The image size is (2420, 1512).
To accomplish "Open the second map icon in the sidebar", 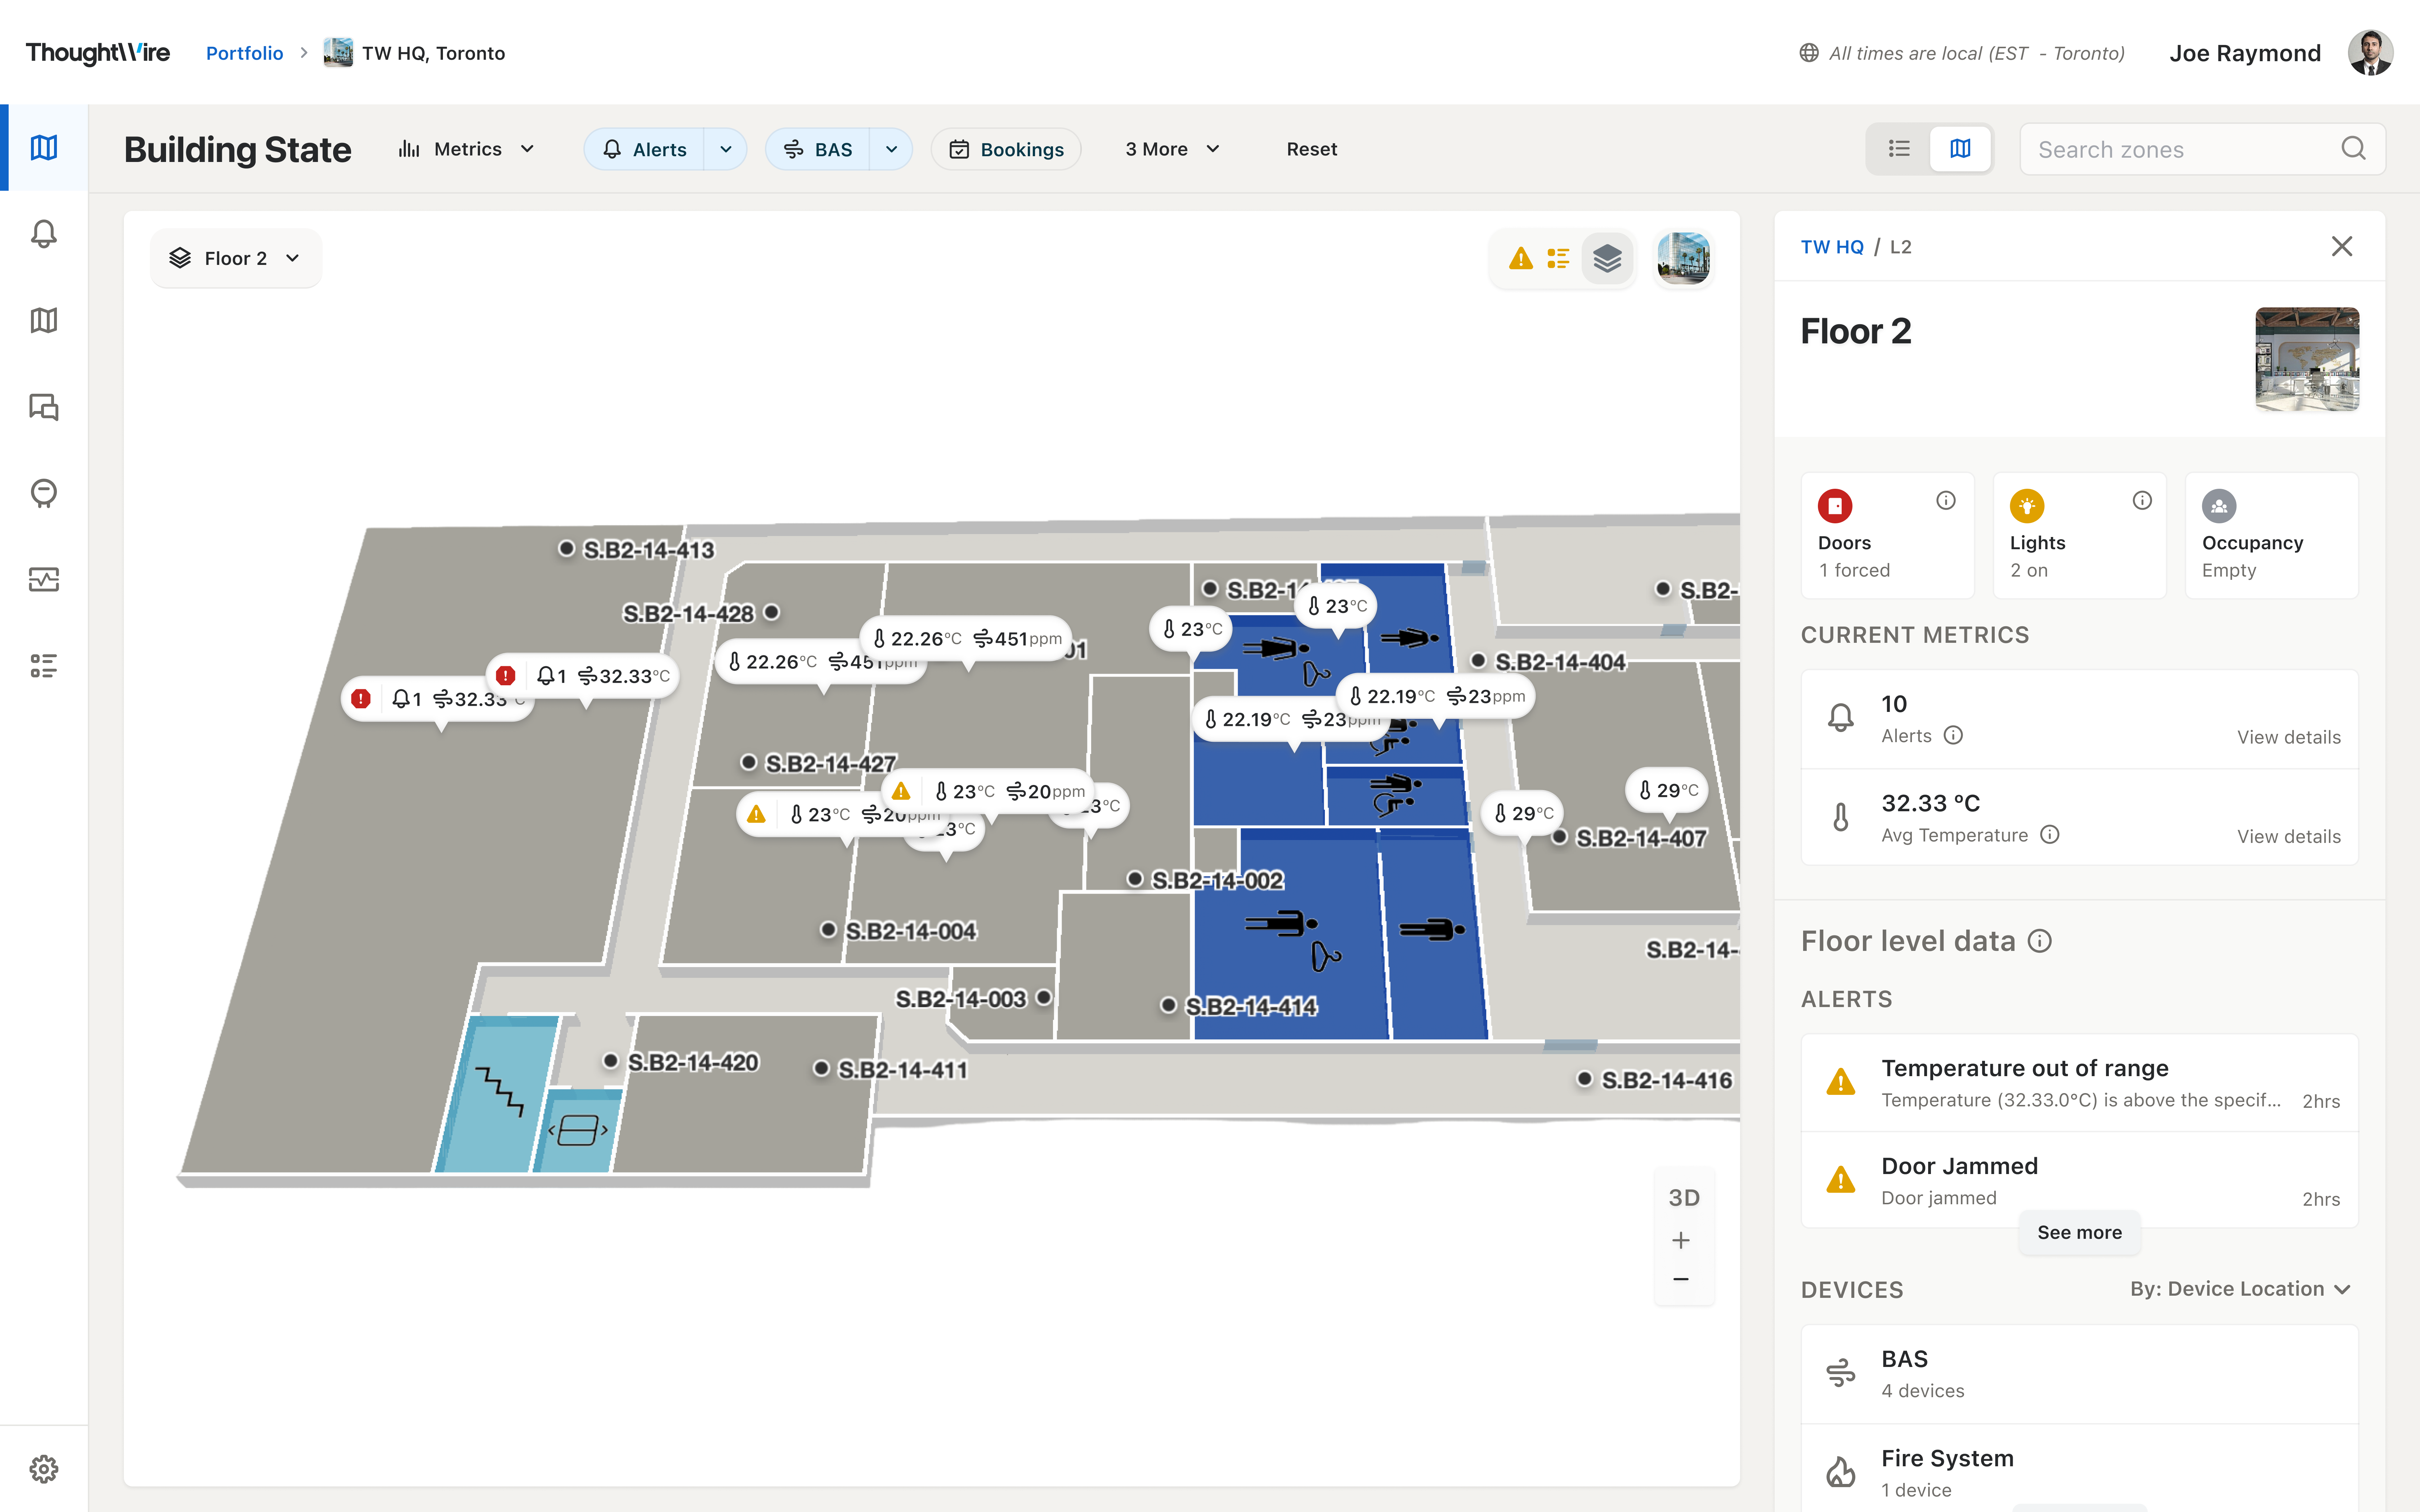I will coord(44,320).
